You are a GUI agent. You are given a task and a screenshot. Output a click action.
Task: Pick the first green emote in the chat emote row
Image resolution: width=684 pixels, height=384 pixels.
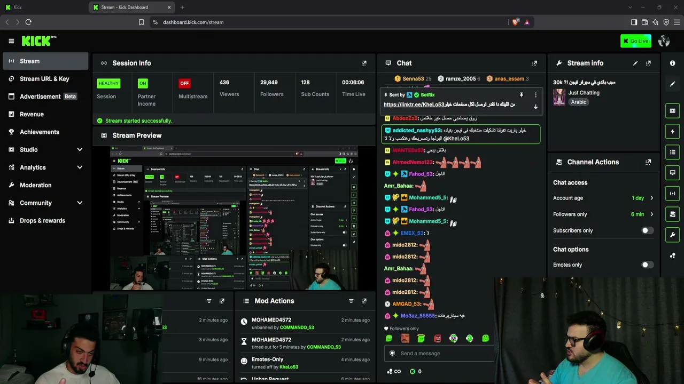coord(389,338)
